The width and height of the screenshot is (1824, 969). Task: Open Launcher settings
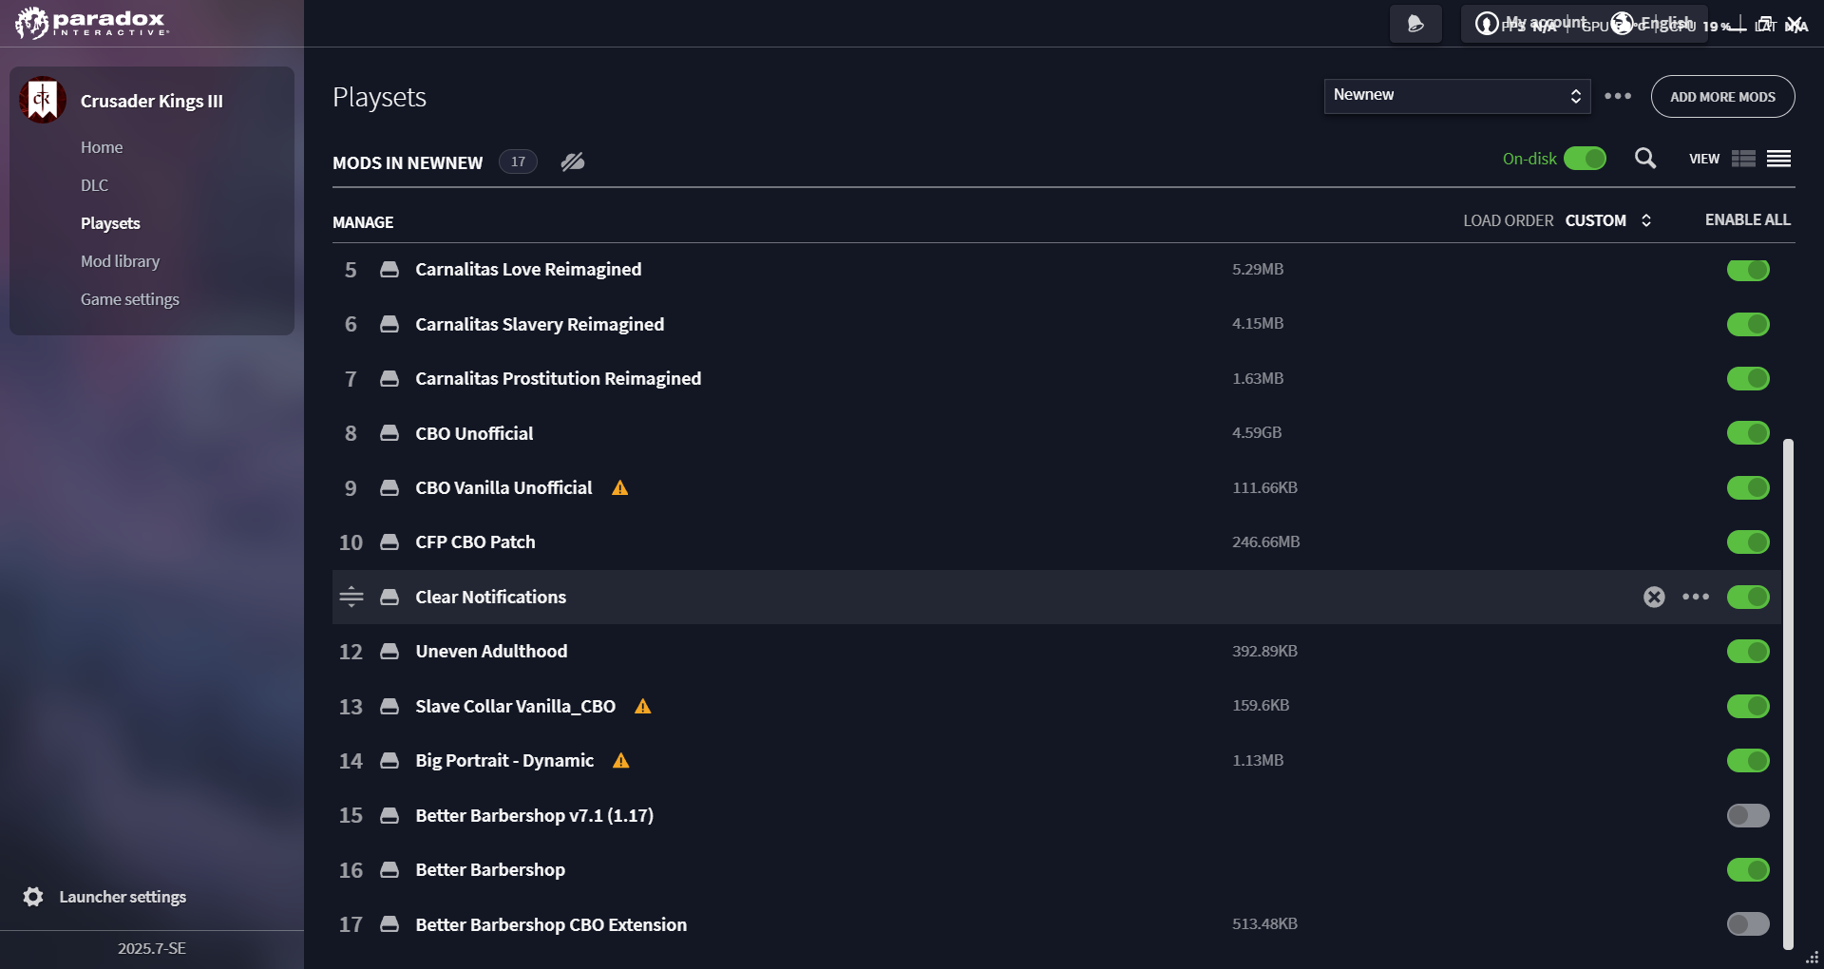[104, 897]
